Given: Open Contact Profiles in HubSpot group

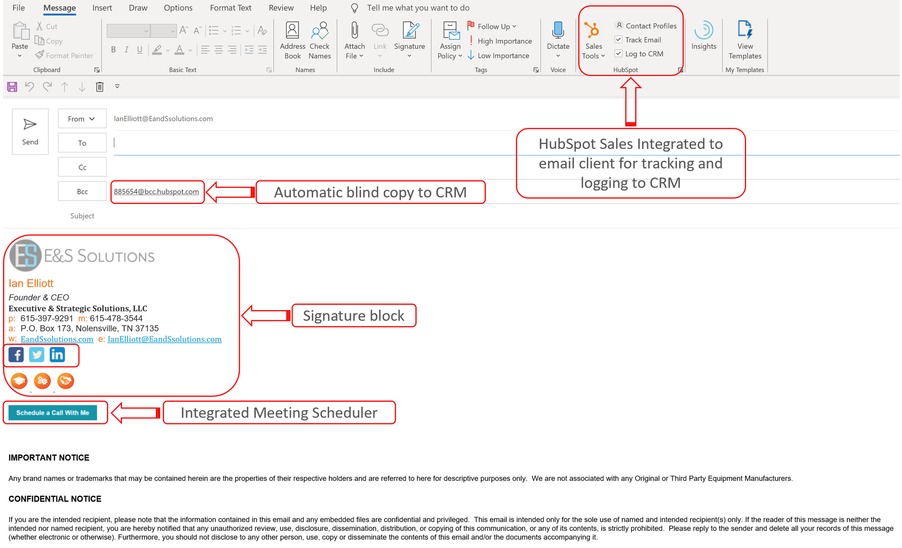Looking at the screenshot, I should pyautogui.click(x=646, y=26).
